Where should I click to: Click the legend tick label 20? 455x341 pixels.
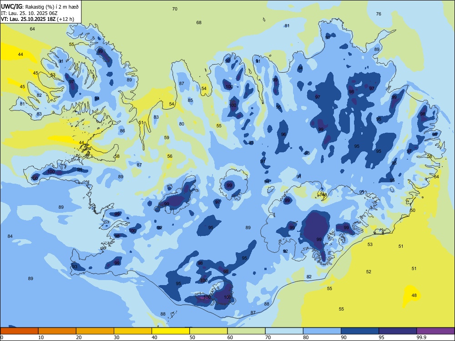click(79, 337)
